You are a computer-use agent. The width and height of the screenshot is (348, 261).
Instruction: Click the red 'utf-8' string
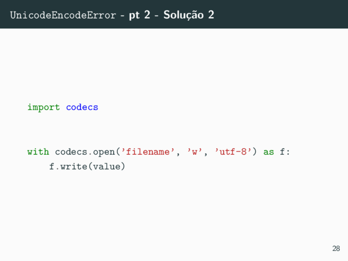(233, 152)
